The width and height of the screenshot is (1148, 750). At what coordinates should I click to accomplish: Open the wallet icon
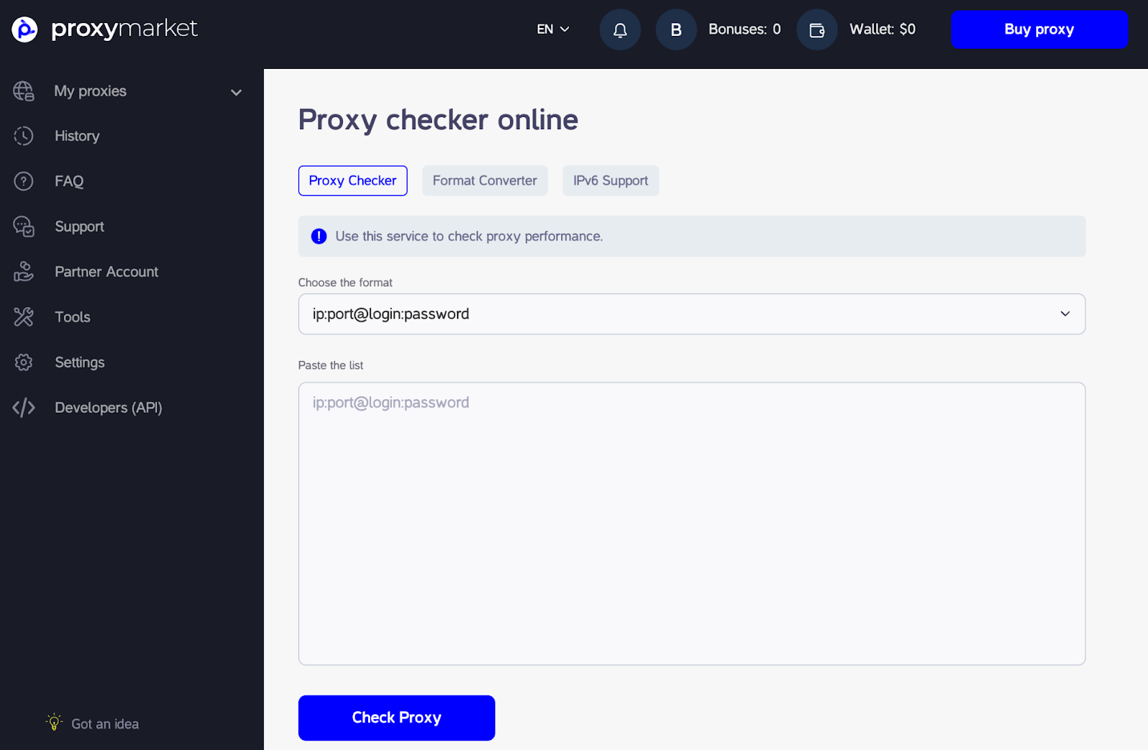tap(817, 29)
